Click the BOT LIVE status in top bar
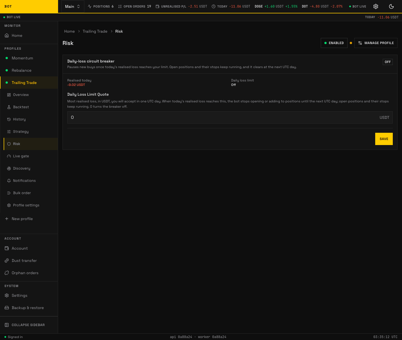Image resolution: width=402 pixels, height=340 pixels. [x=358, y=6]
